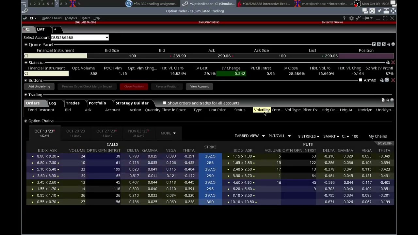
Task: Collapse the Trading section
Action: click(x=26, y=95)
